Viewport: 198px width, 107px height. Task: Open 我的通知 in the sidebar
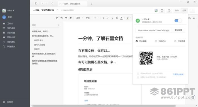click(11, 42)
